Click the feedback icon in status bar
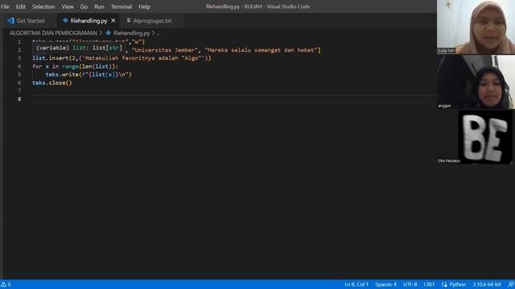The image size is (515, 289). click(511, 284)
